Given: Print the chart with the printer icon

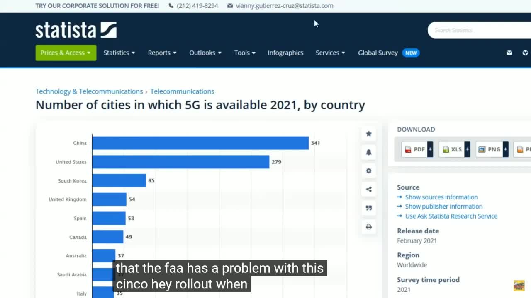Looking at the screenshot, I should (368, 226).
